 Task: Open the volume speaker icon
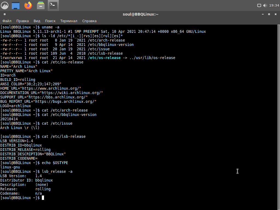(x=265, y=5)
